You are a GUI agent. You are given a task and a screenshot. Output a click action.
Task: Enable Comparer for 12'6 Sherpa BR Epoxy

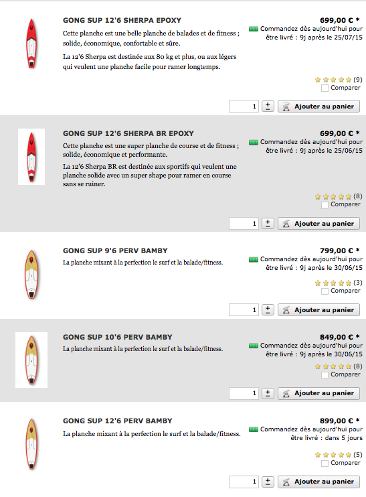325,205
